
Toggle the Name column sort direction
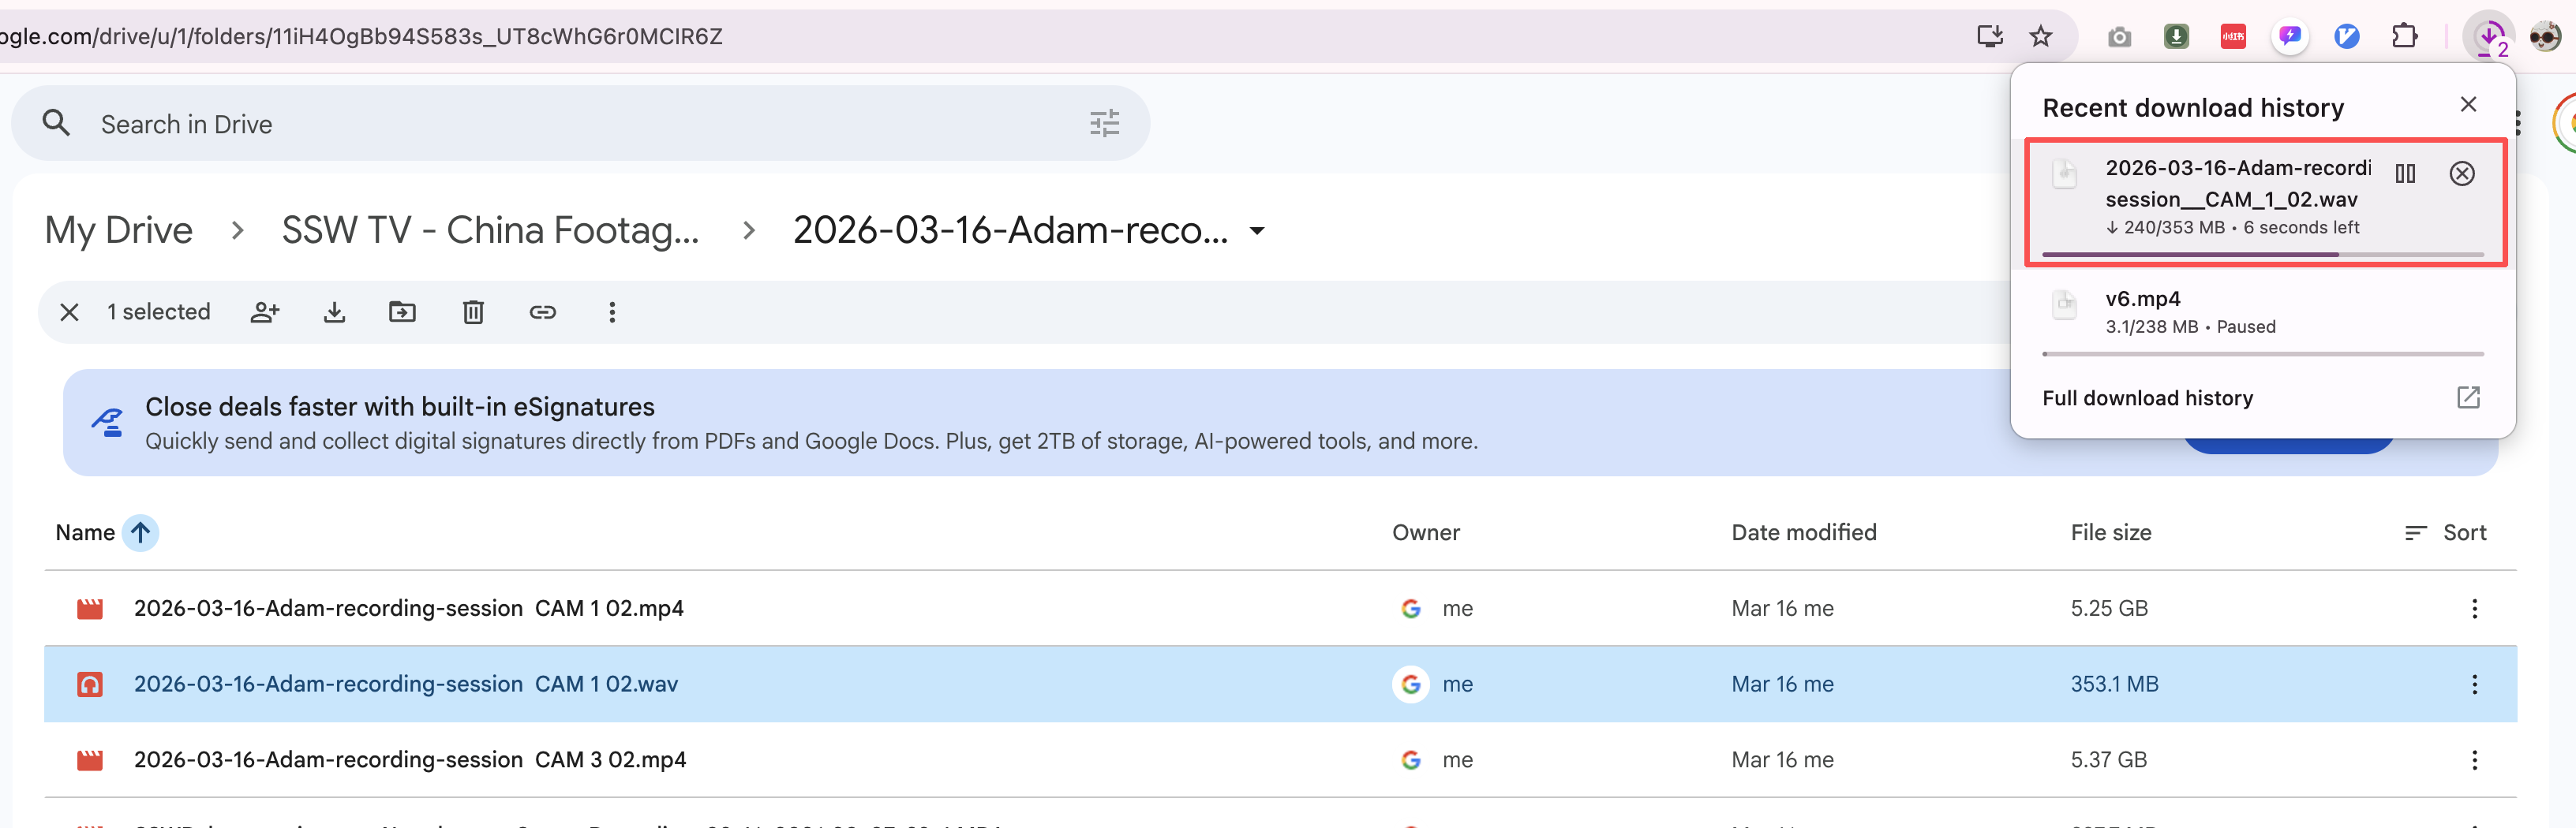tap(141, 532)
